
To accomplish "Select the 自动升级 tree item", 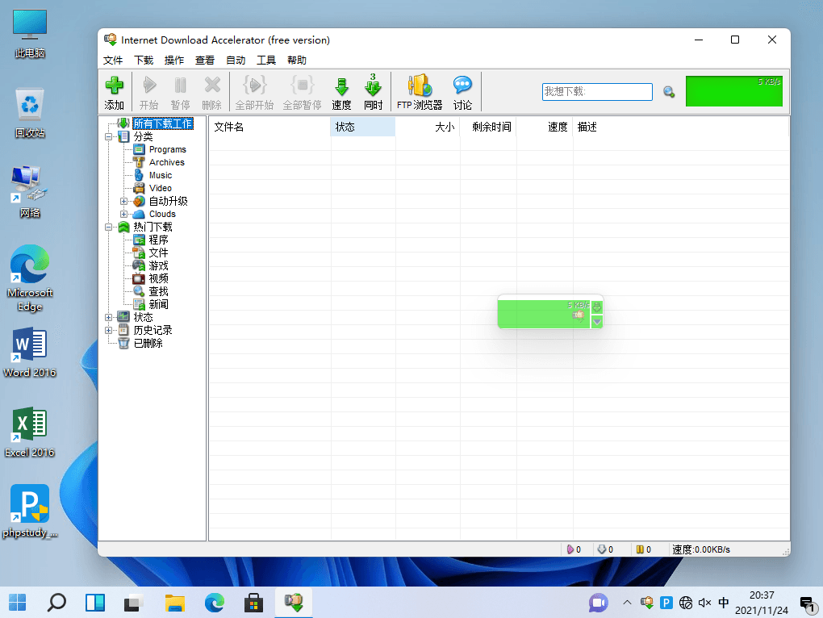I will 168,201.
